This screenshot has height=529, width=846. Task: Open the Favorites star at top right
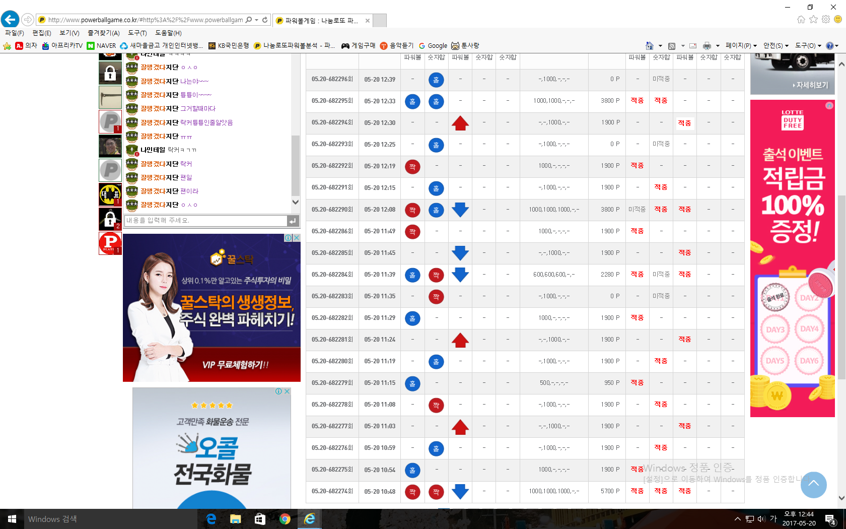(814, 19)
